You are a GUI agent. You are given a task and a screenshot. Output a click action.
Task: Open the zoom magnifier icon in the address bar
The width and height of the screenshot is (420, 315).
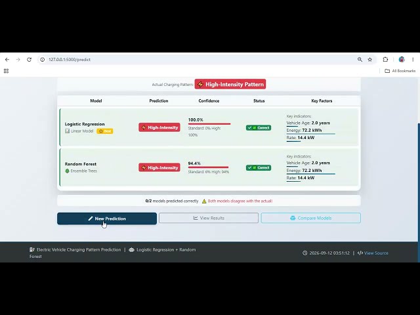(x=360, y=60)
